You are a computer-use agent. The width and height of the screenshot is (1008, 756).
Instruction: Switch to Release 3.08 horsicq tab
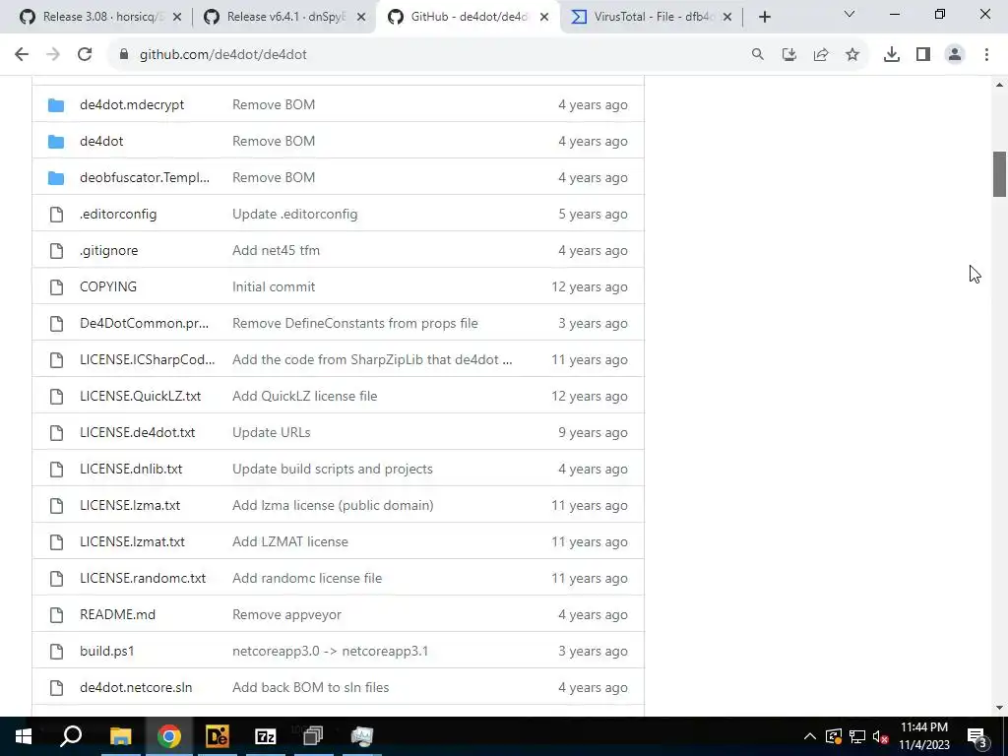pyautogui.click(x=100, y=17)
